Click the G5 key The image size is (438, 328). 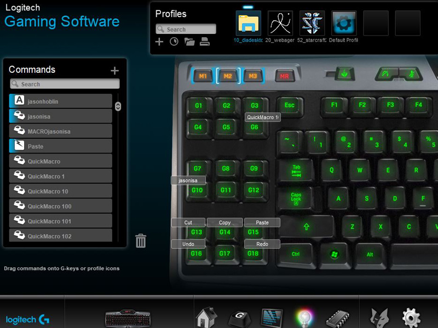click(x=226, y=127)
